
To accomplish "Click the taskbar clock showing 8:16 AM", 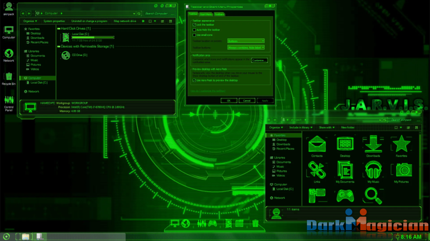I will (x=411, y=237).
